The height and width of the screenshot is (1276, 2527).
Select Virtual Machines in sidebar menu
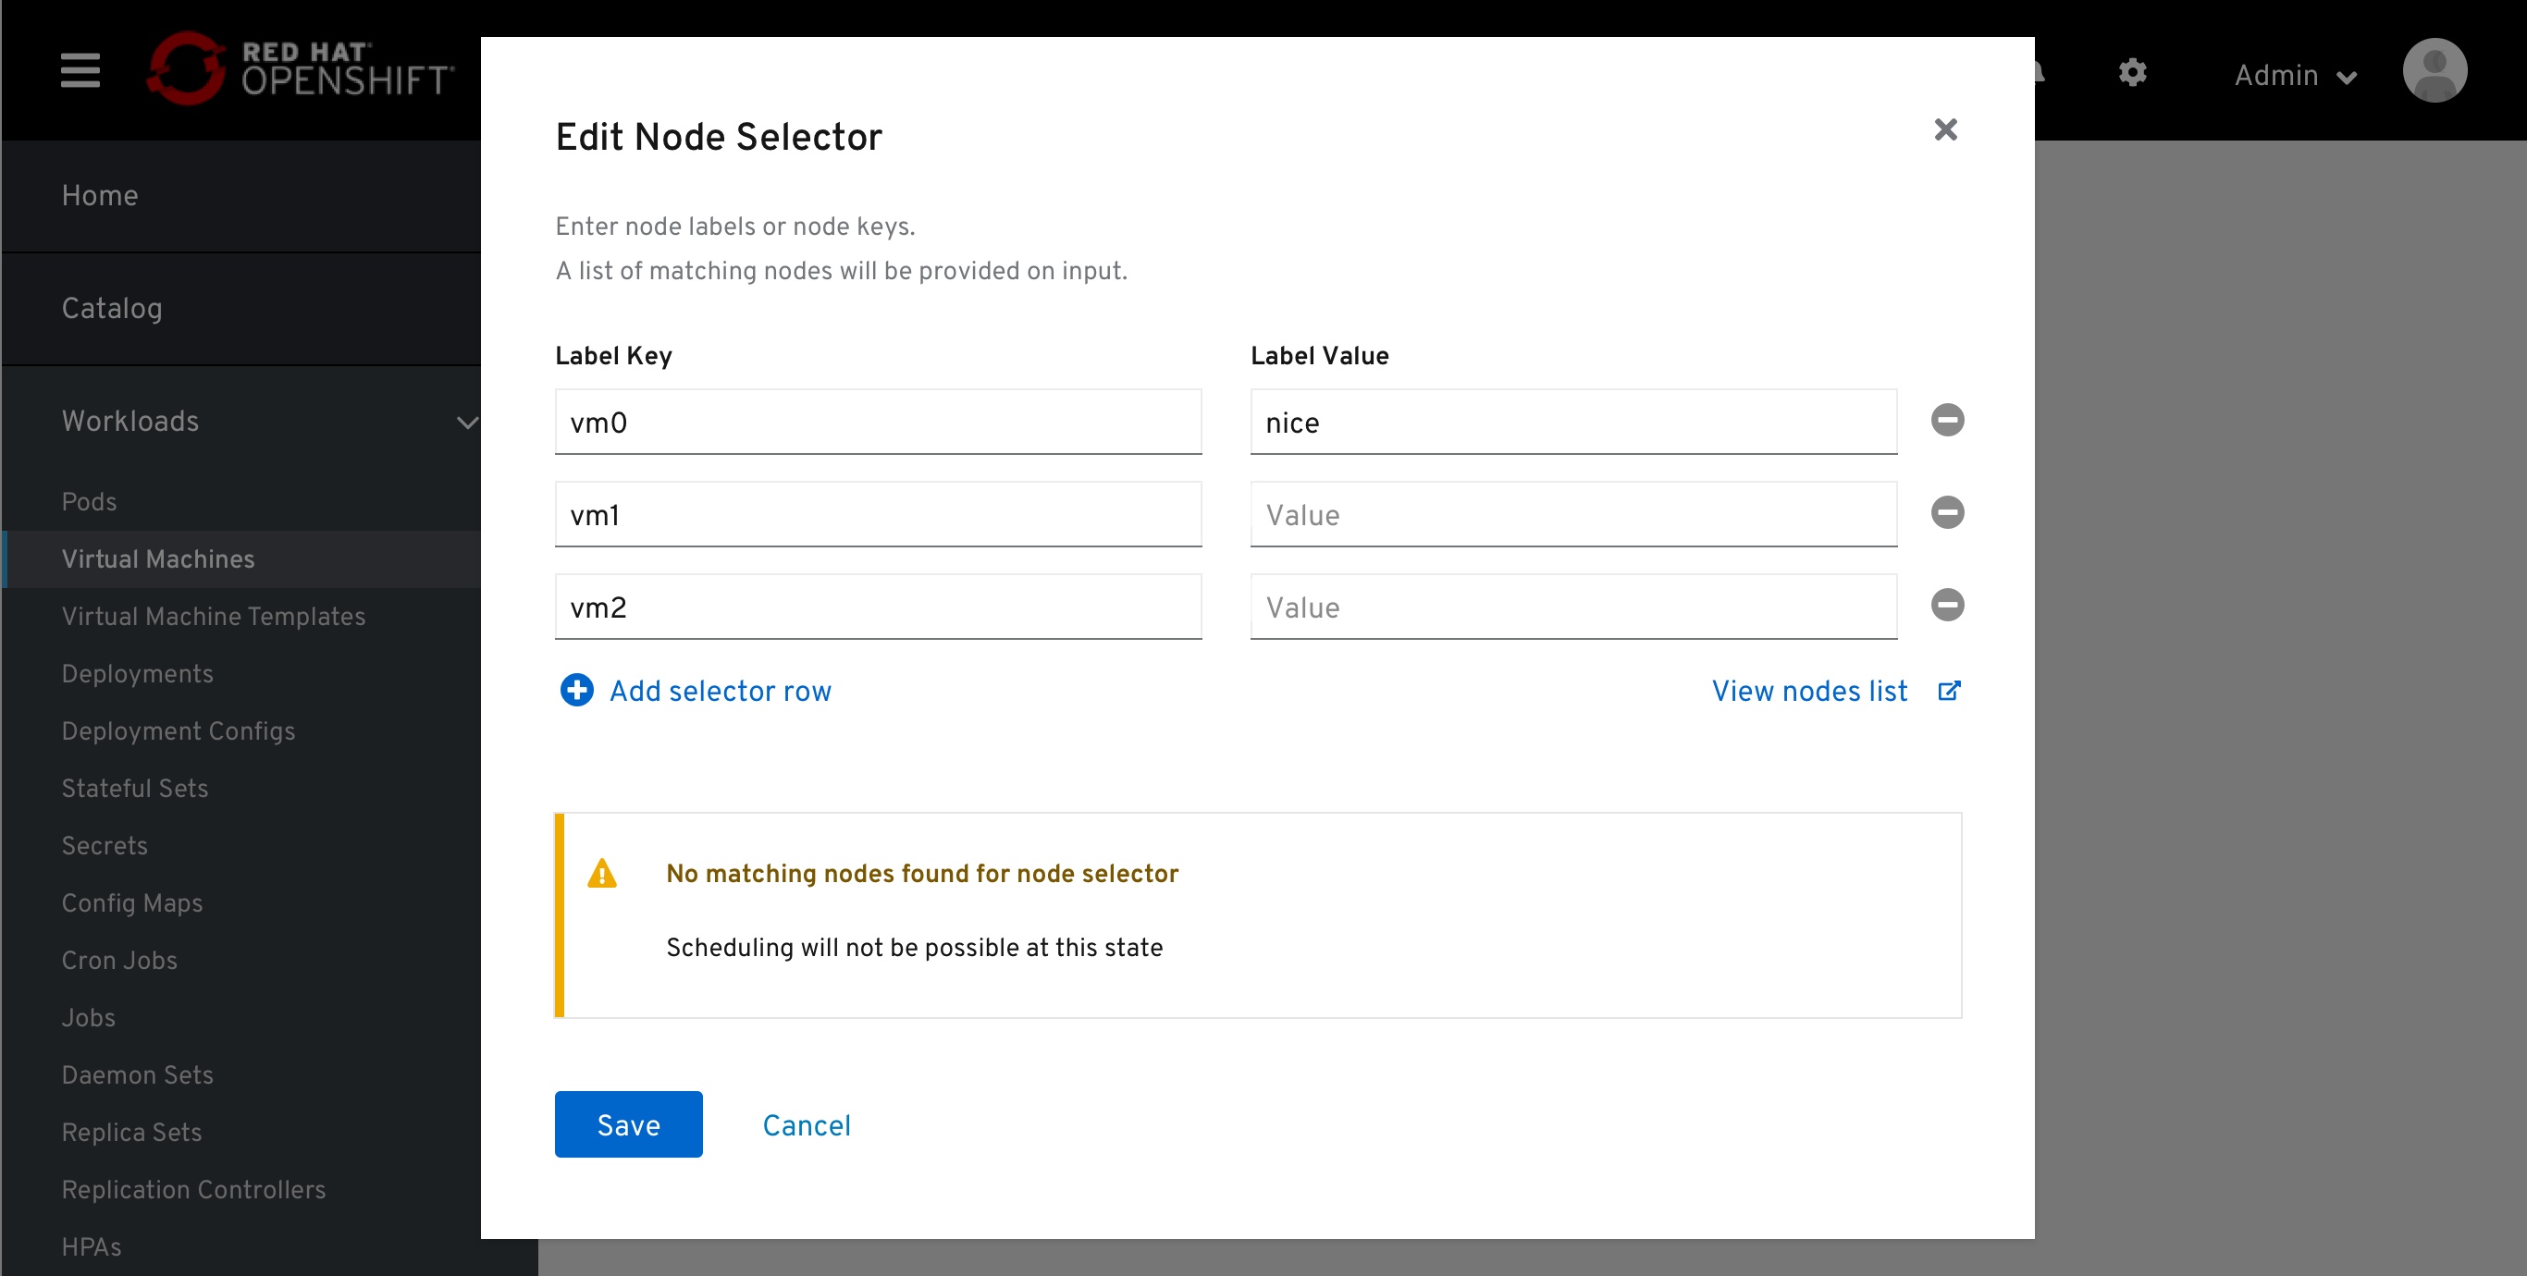coord(156,560)
